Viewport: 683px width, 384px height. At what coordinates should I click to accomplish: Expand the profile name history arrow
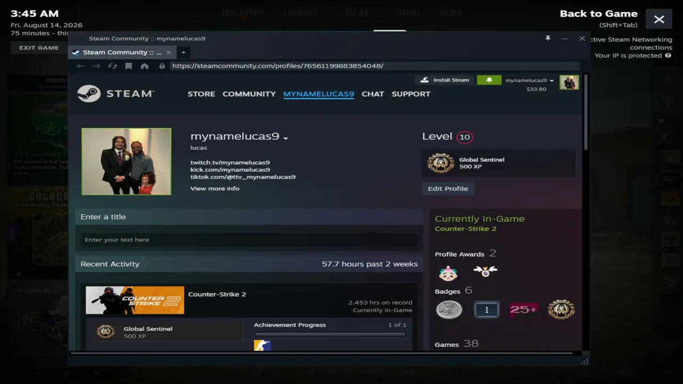coord(285,138)
